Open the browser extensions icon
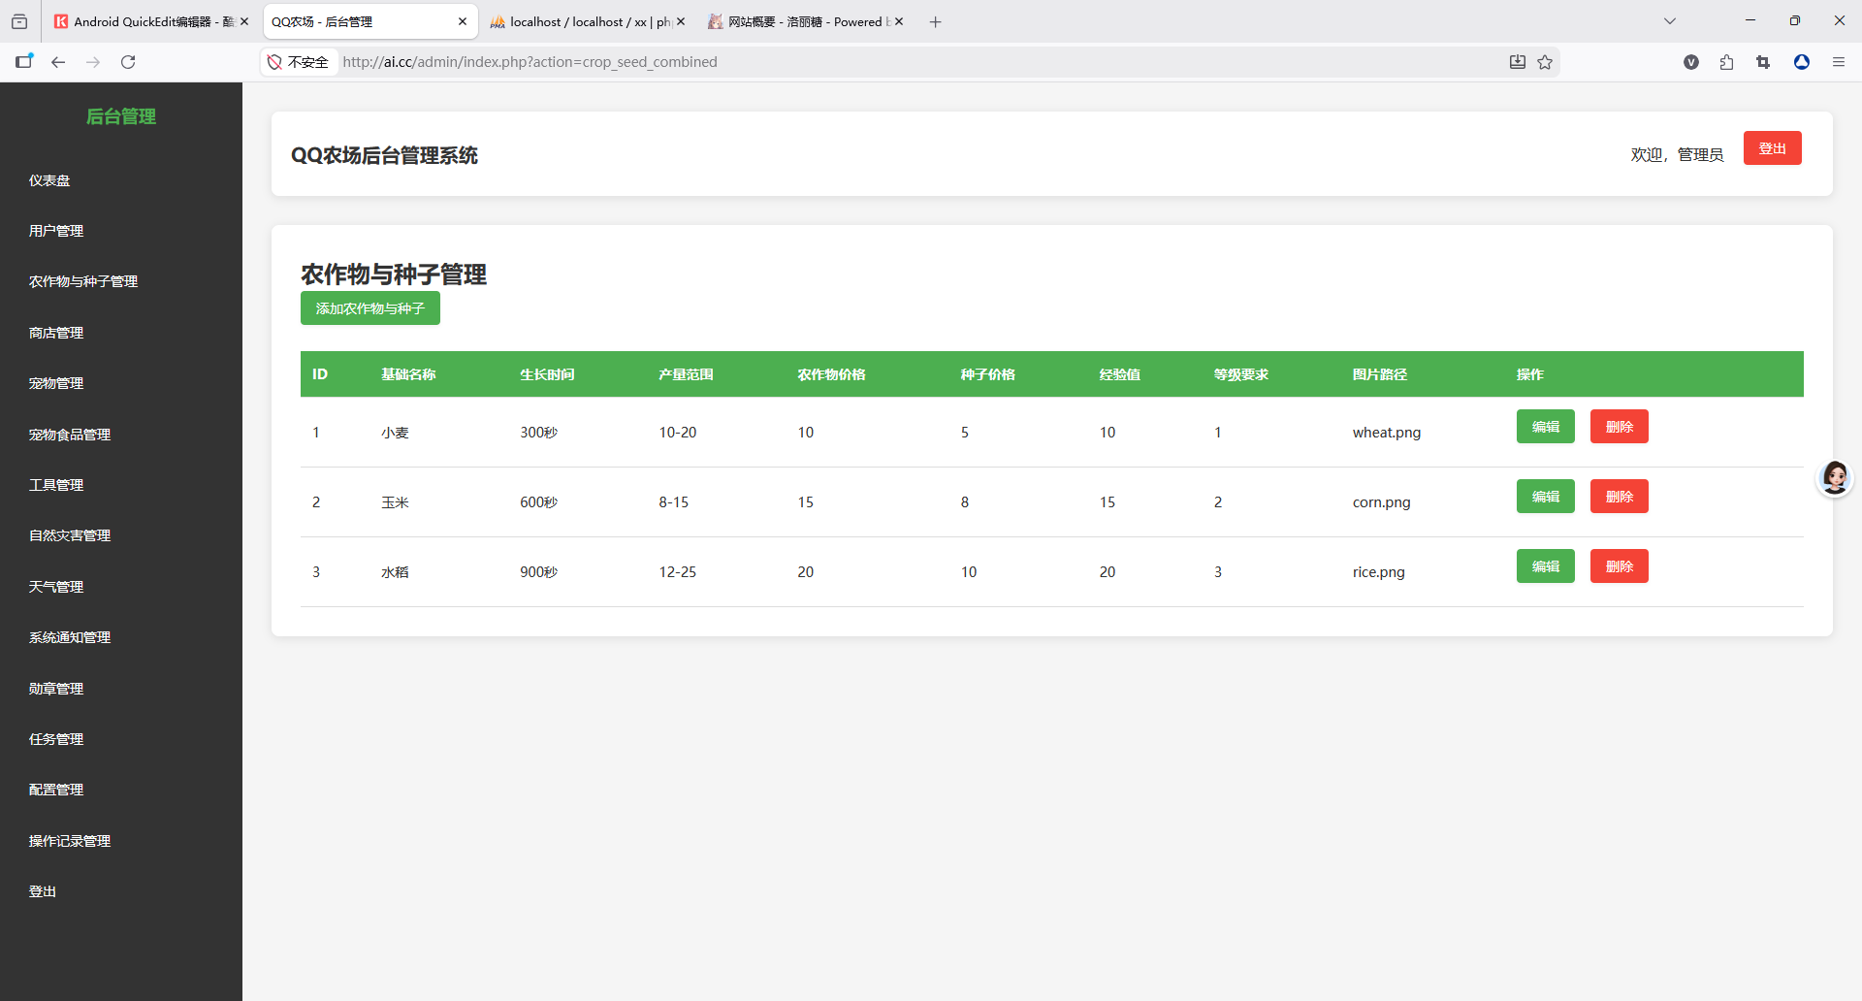1862x1001 pixels. coord(1726,62)
